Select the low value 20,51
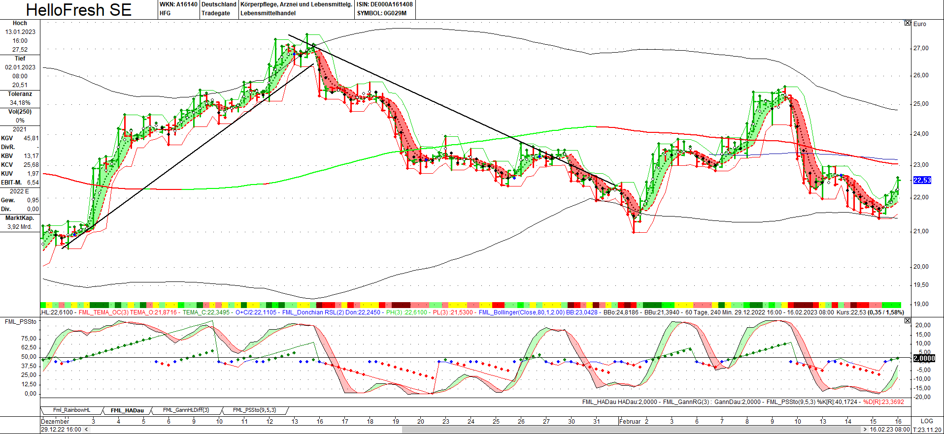Viewport: 944px width, 434px height. [x=20, y=85]
